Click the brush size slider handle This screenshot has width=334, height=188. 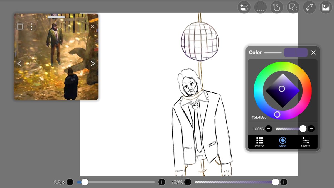(85, 182)
